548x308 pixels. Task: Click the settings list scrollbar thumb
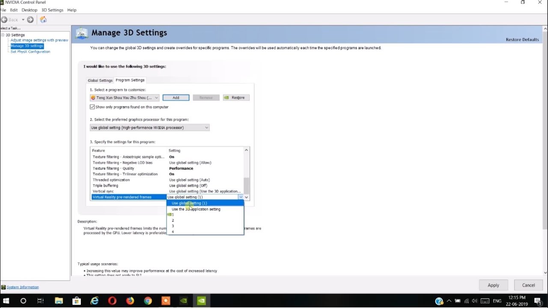point(246,186)
